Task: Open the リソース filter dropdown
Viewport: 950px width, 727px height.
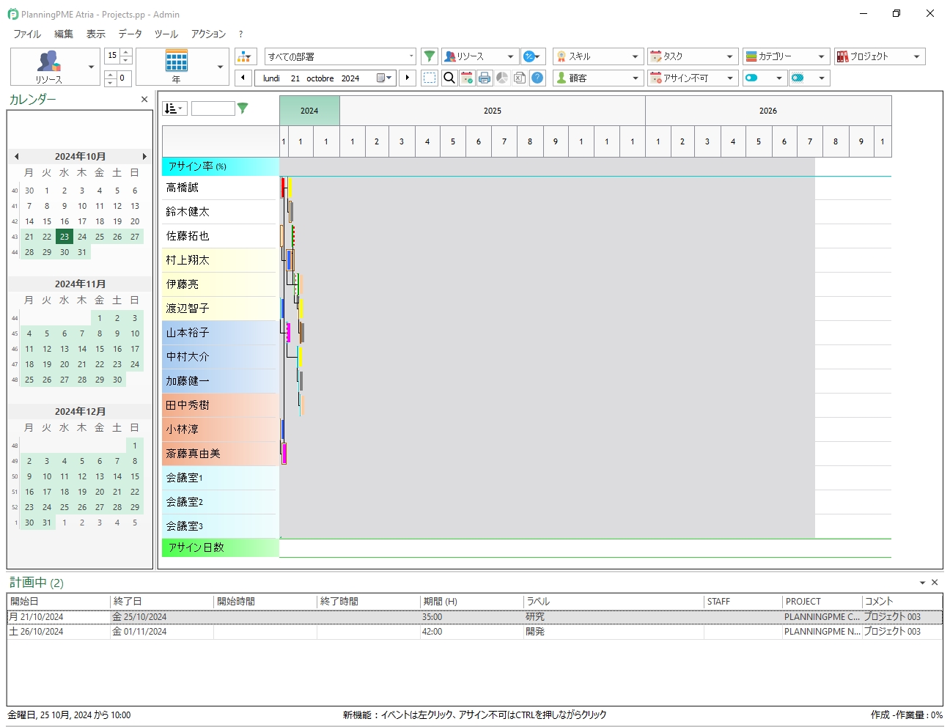Action: 480,56
